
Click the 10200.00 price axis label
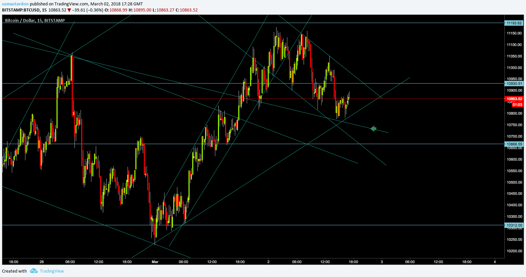pyautogui.click(x=514, y=251)
